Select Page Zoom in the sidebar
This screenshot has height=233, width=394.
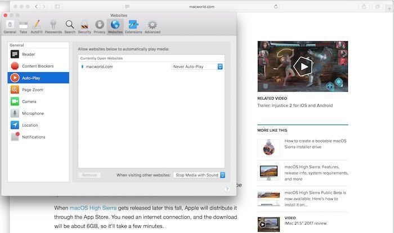click(x=38, y=89)
